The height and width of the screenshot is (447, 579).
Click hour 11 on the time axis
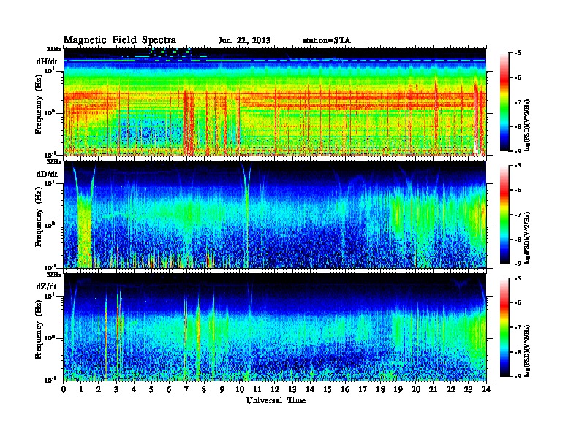tap(257, 389)
